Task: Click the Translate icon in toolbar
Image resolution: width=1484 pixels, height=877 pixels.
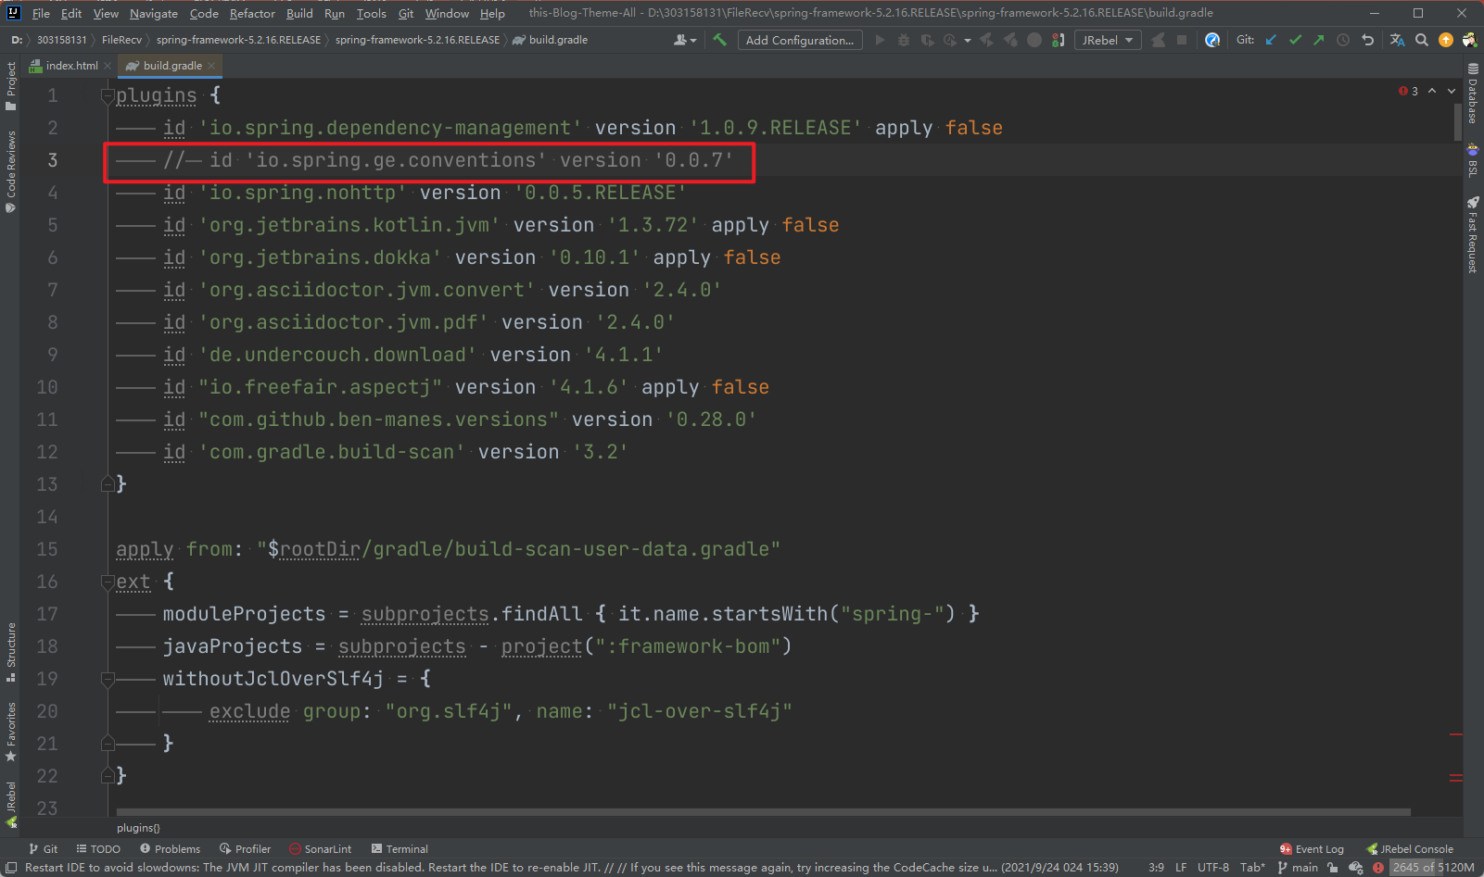Action: (1397, 40)
